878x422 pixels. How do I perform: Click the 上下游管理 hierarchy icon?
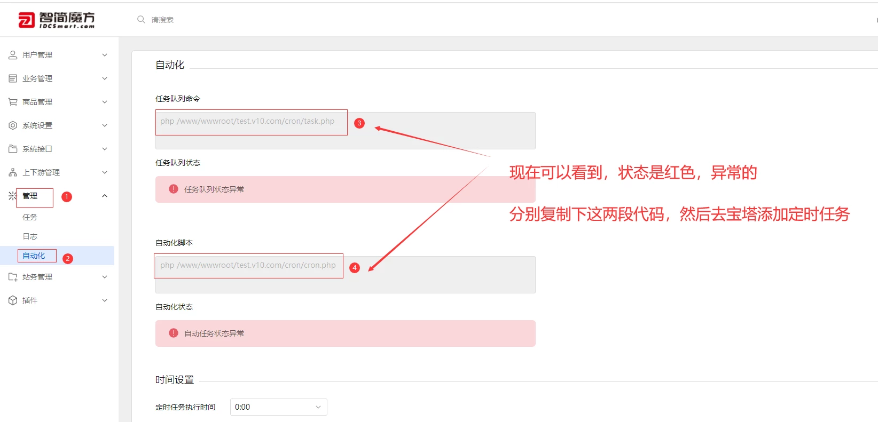click(13, 172)
